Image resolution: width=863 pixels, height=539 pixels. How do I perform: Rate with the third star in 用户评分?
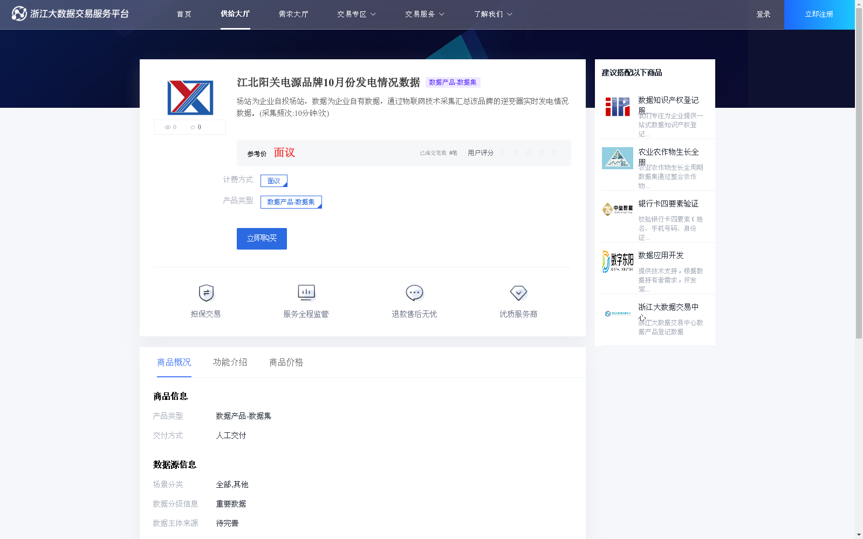point(529,153)
